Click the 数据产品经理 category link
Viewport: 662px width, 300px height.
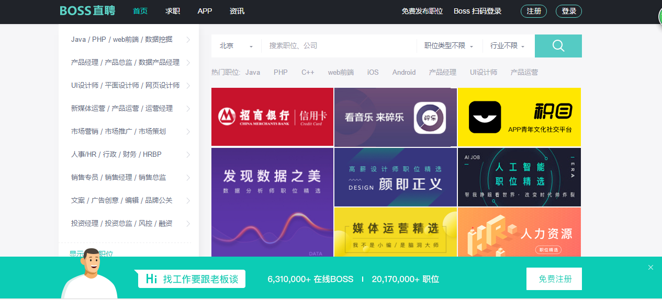coord(159,63)
